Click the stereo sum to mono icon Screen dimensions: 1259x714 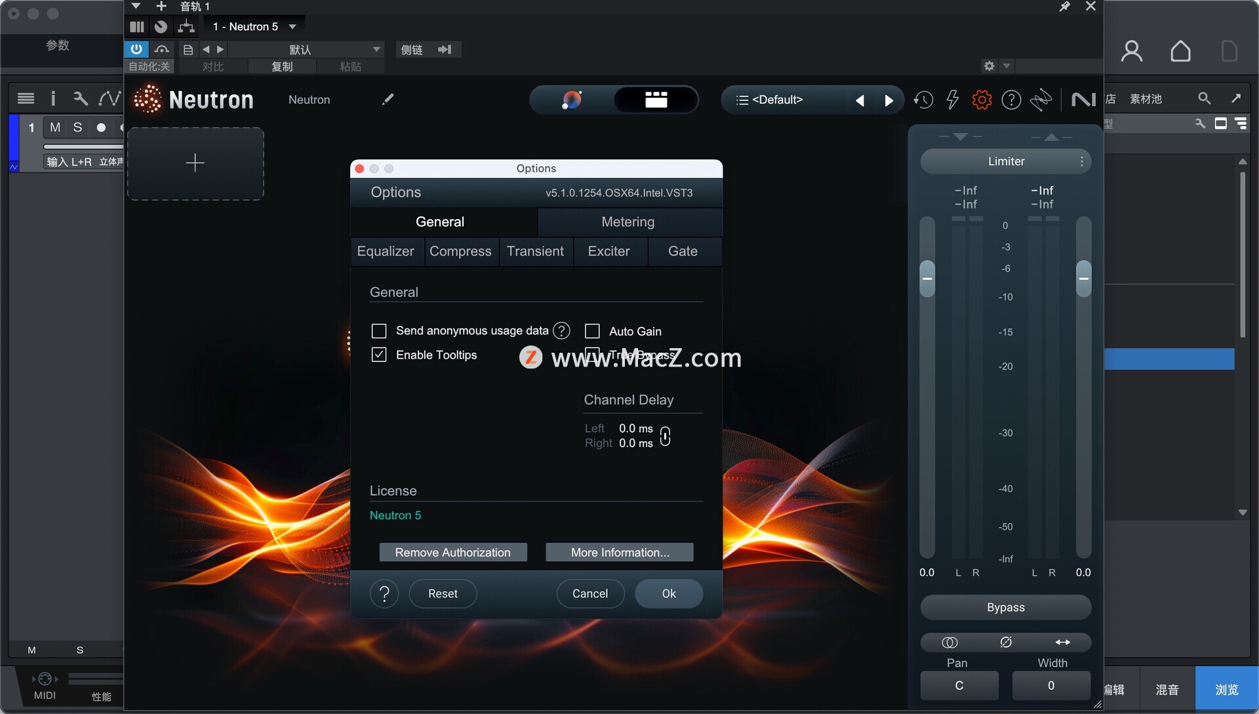(x=949, y=642)
